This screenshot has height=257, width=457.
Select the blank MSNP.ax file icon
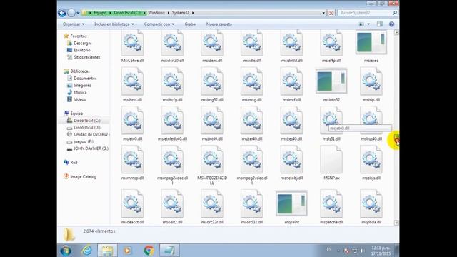331,159
